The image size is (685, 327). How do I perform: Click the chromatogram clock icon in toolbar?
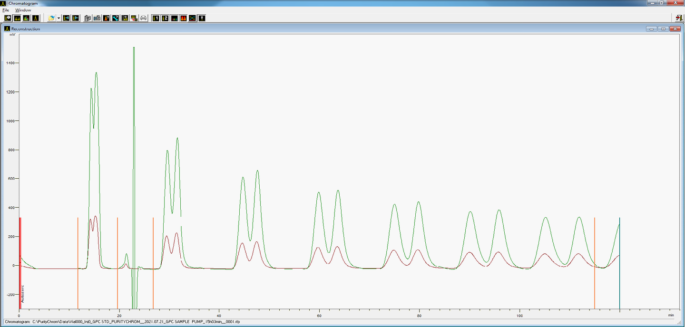pyautogui.click(x=8, y=18)
